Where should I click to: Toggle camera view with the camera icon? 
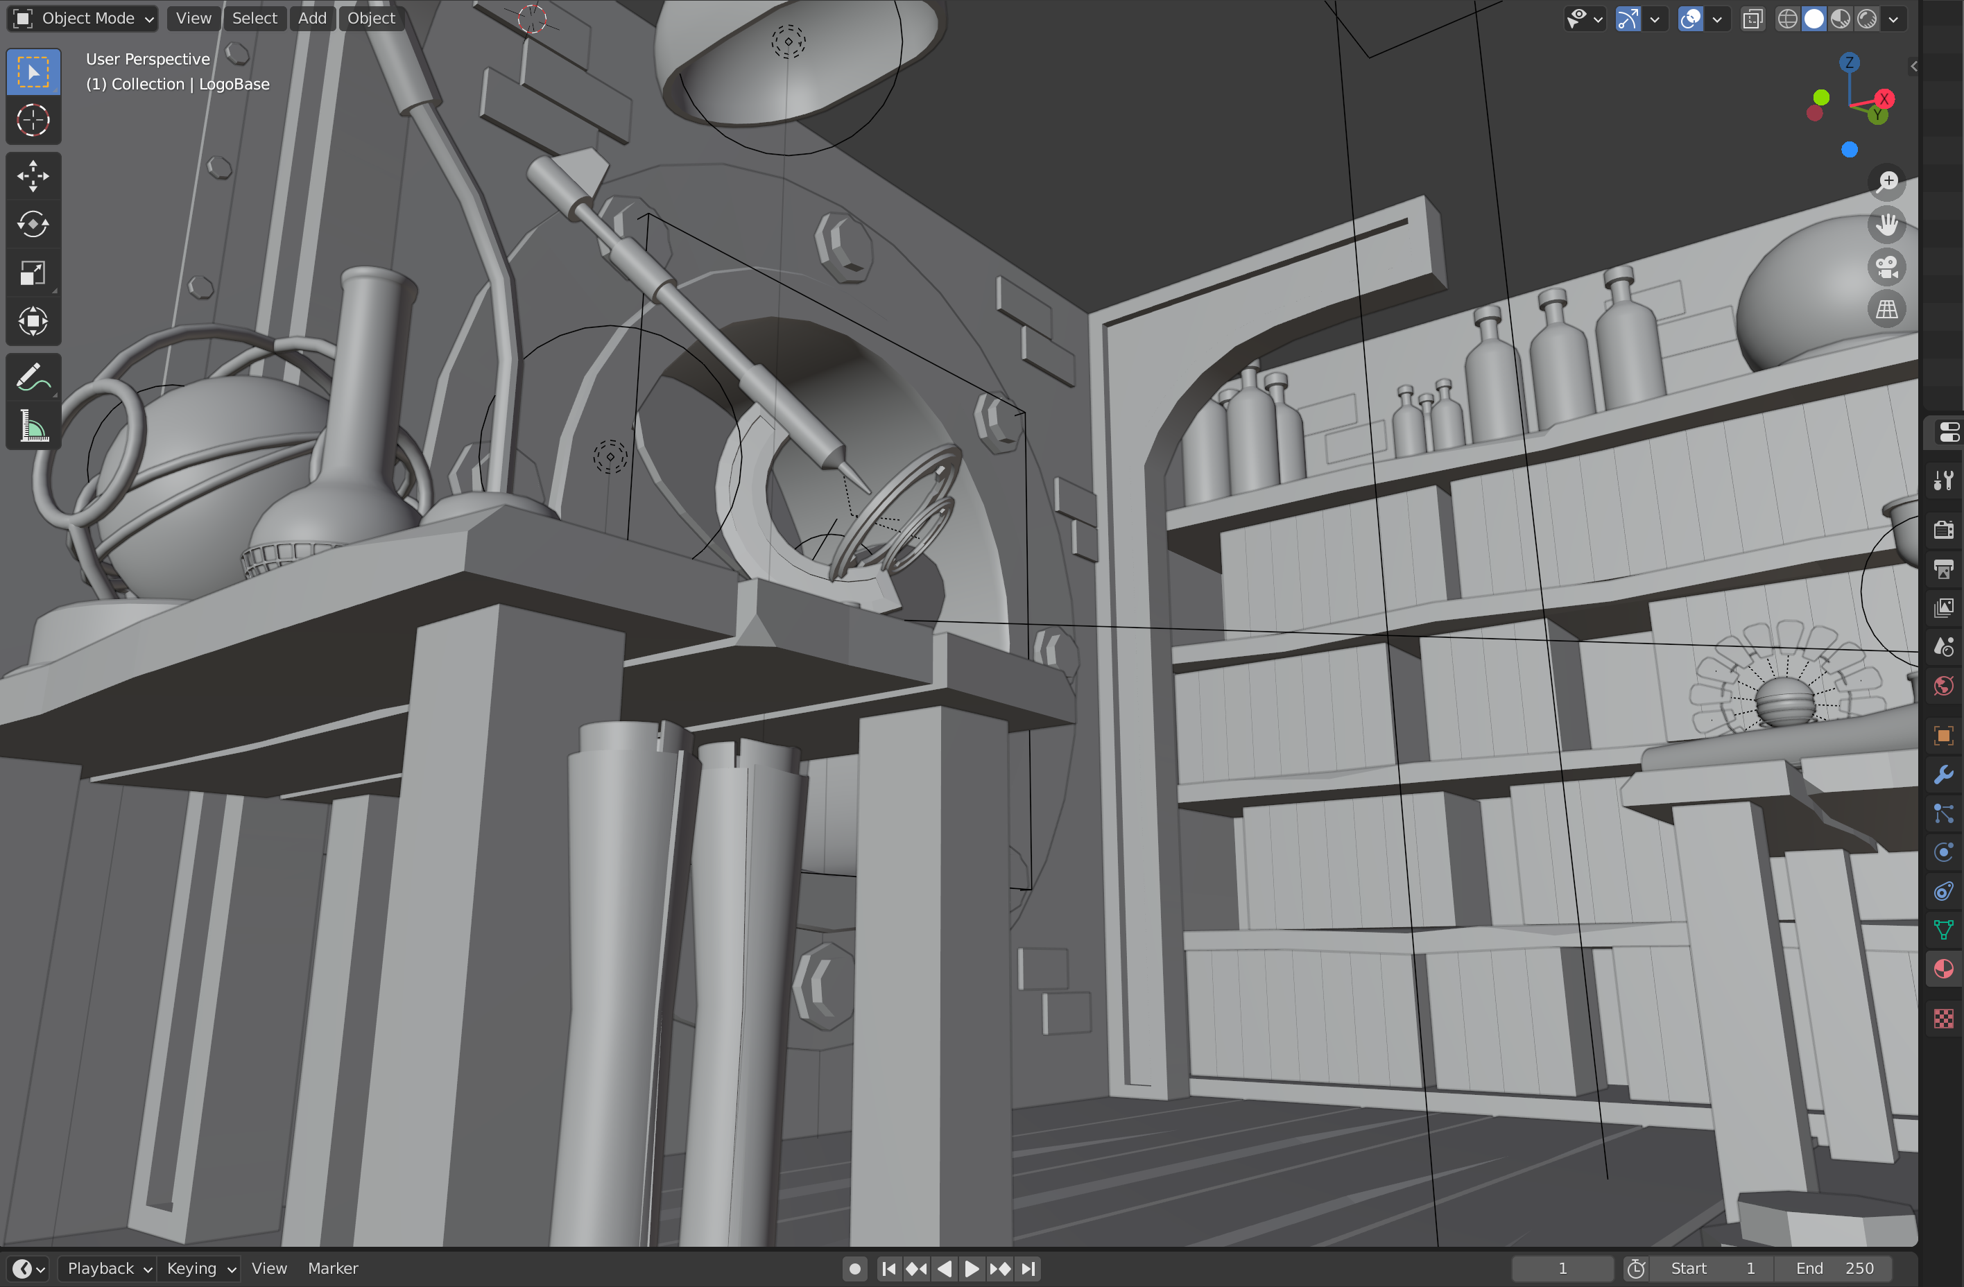[x=1886, y=267]
